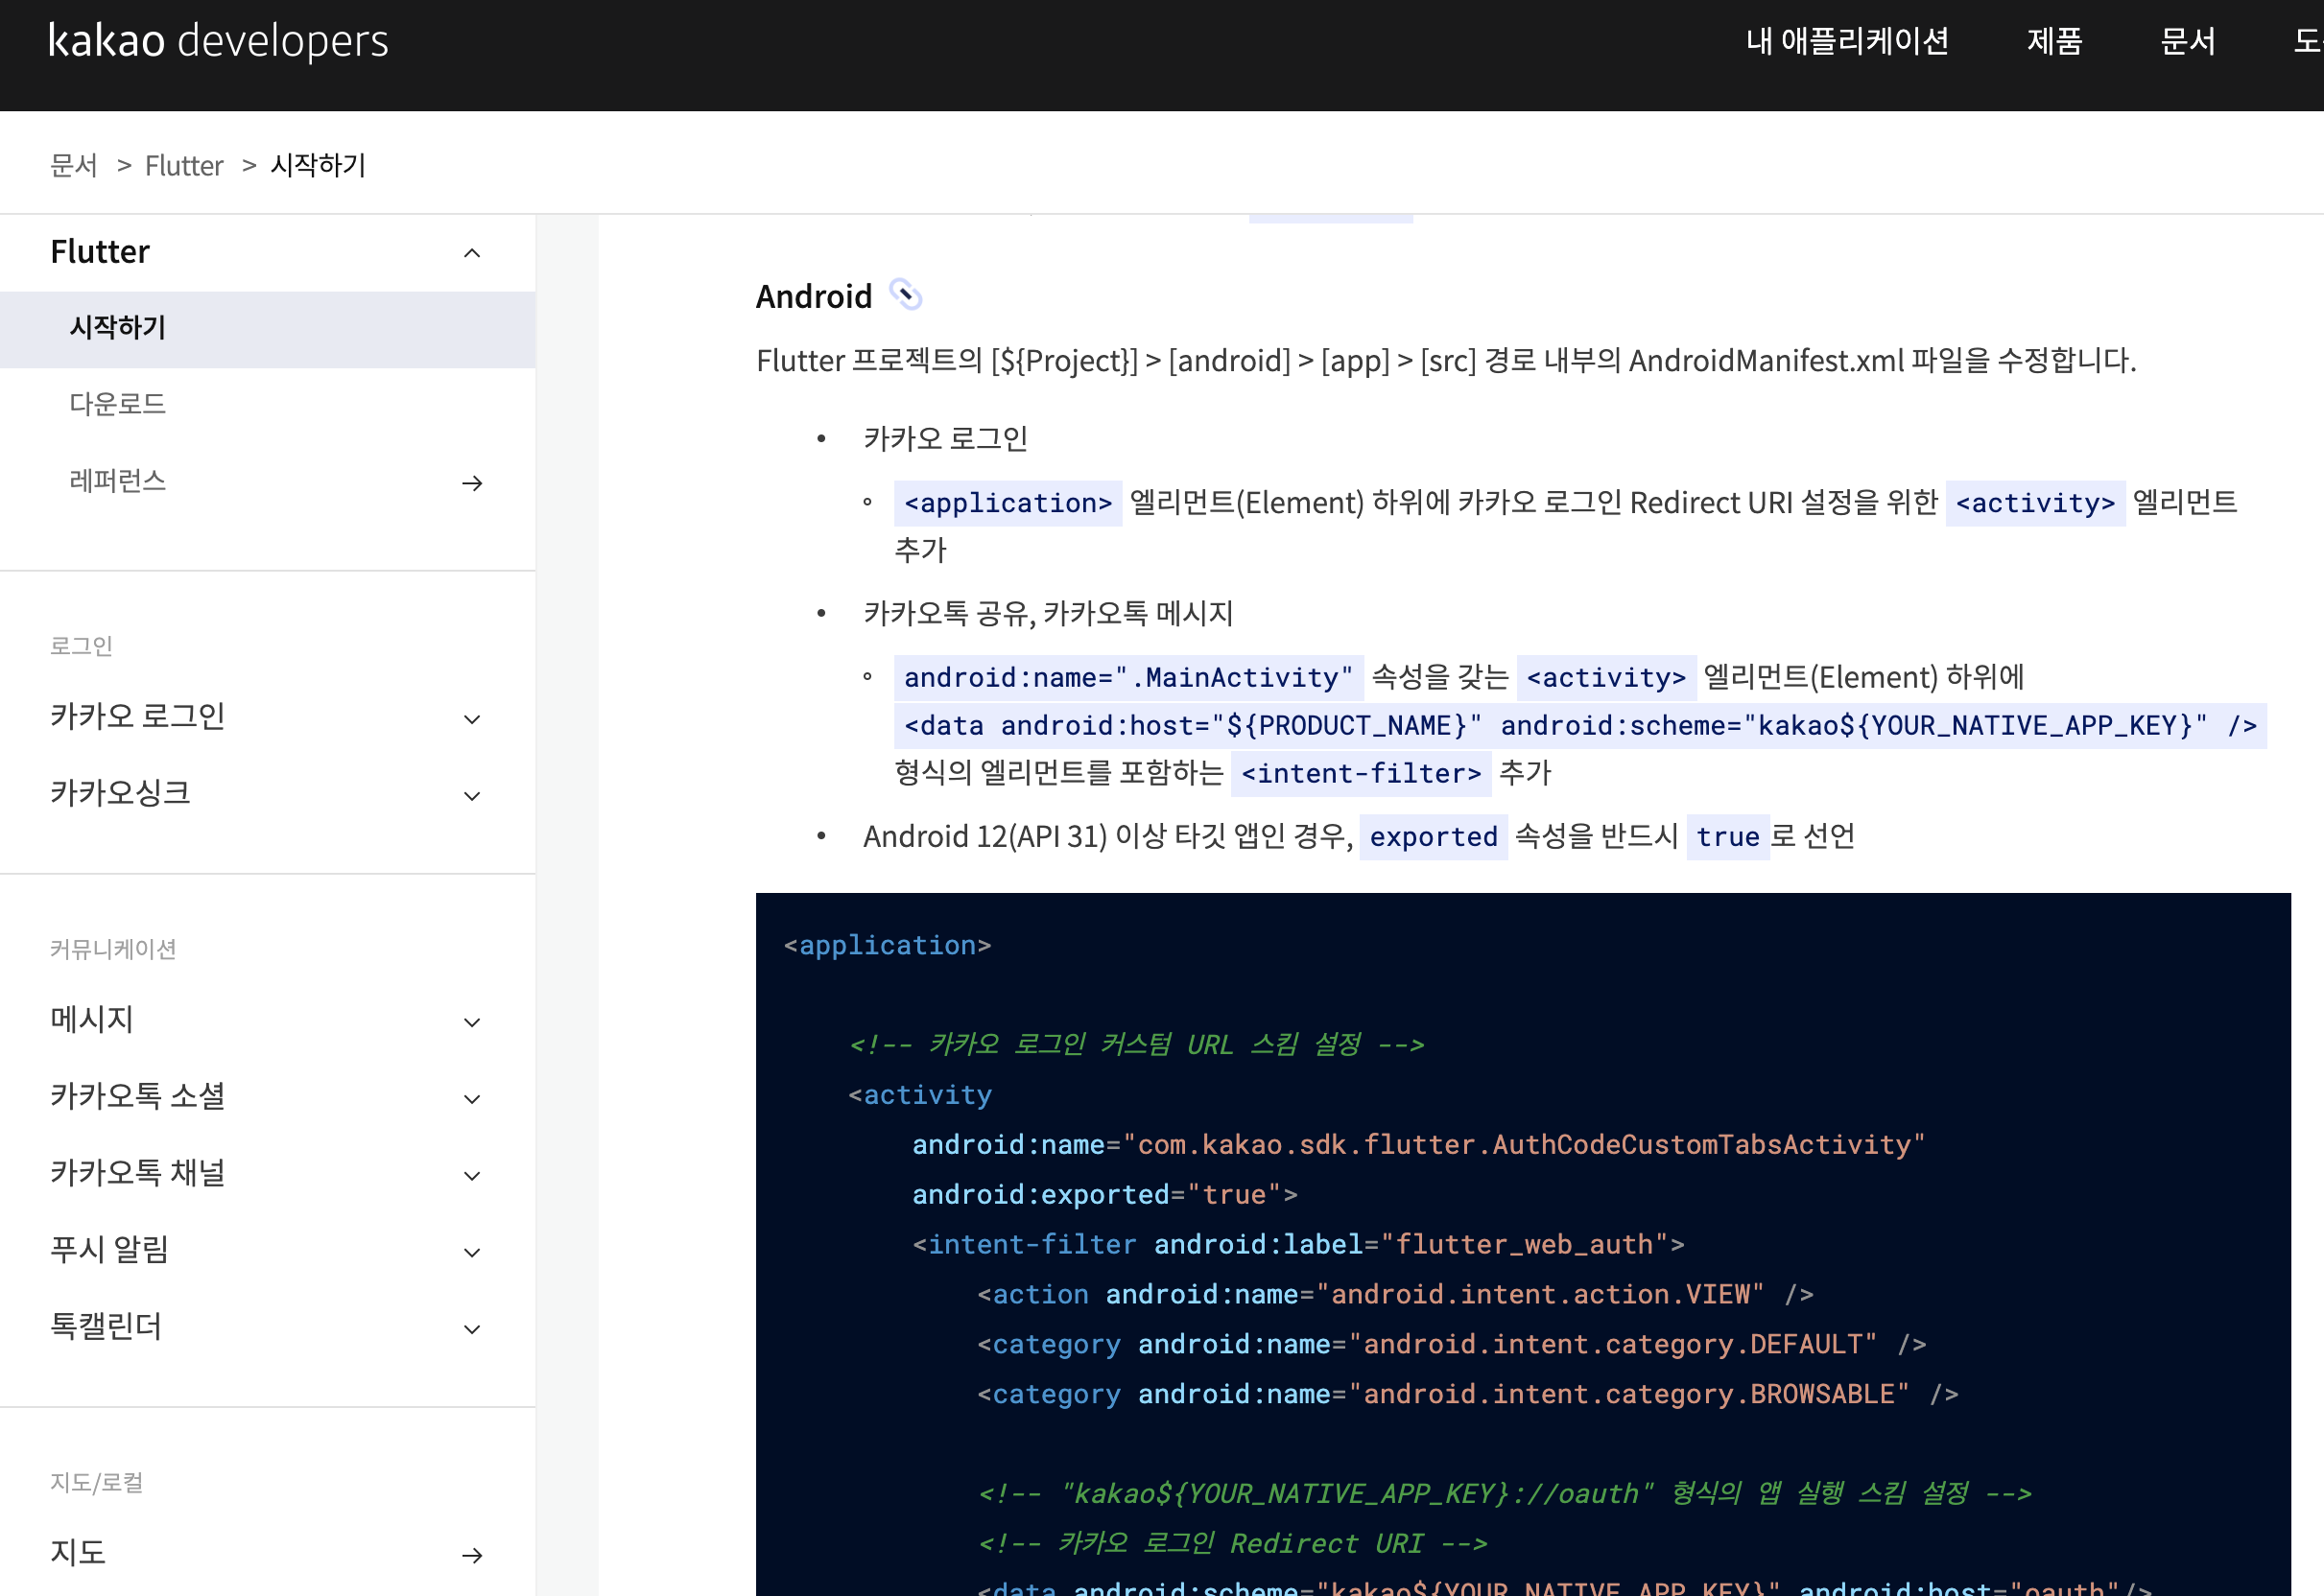Expand the 카카오싱크 section
This screenshot has height=1596, width=2324.
[472, 796]
